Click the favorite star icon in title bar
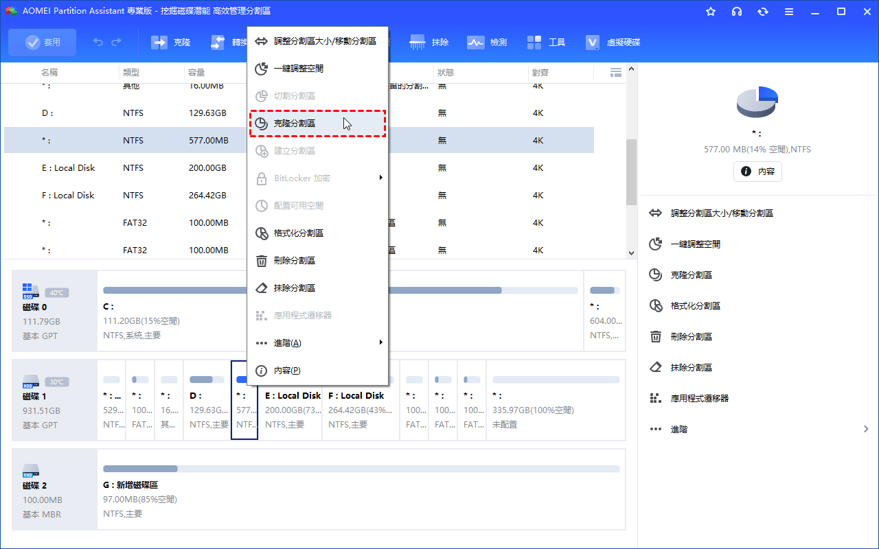 [711, 12]
